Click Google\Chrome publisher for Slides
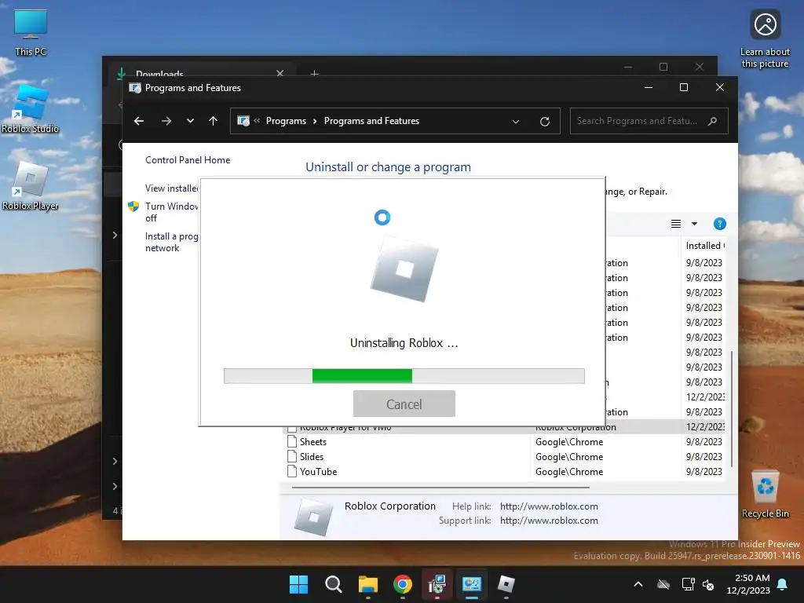Image resolution: width=804 pixels, height=603 pixels. click(x=569, y=457)
